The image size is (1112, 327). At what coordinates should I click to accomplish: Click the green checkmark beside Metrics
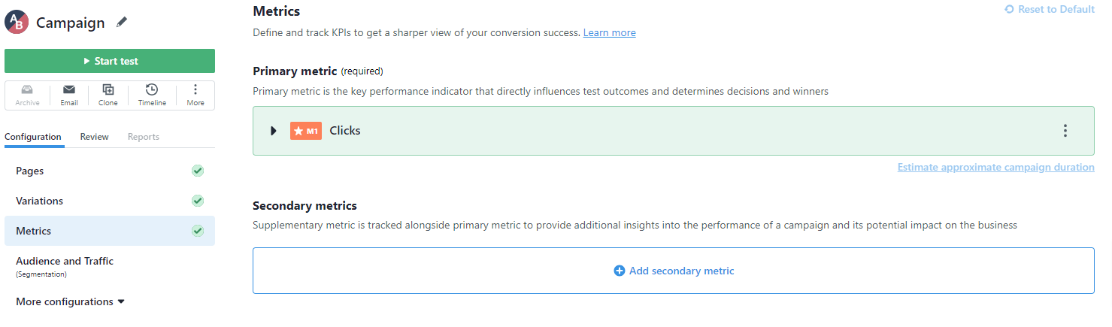[x=198, y=231]
